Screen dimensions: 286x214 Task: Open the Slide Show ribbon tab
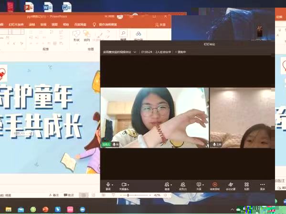16,25
